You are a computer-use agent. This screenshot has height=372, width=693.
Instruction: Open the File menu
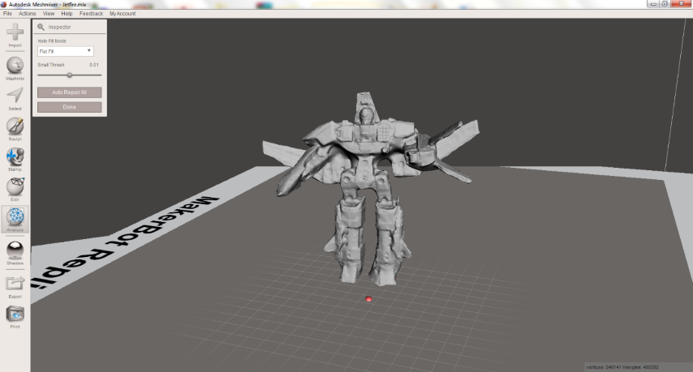tap(7, 14)
